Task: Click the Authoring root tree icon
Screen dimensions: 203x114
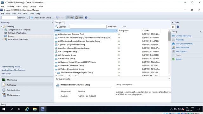Action: tap(4, 27)
